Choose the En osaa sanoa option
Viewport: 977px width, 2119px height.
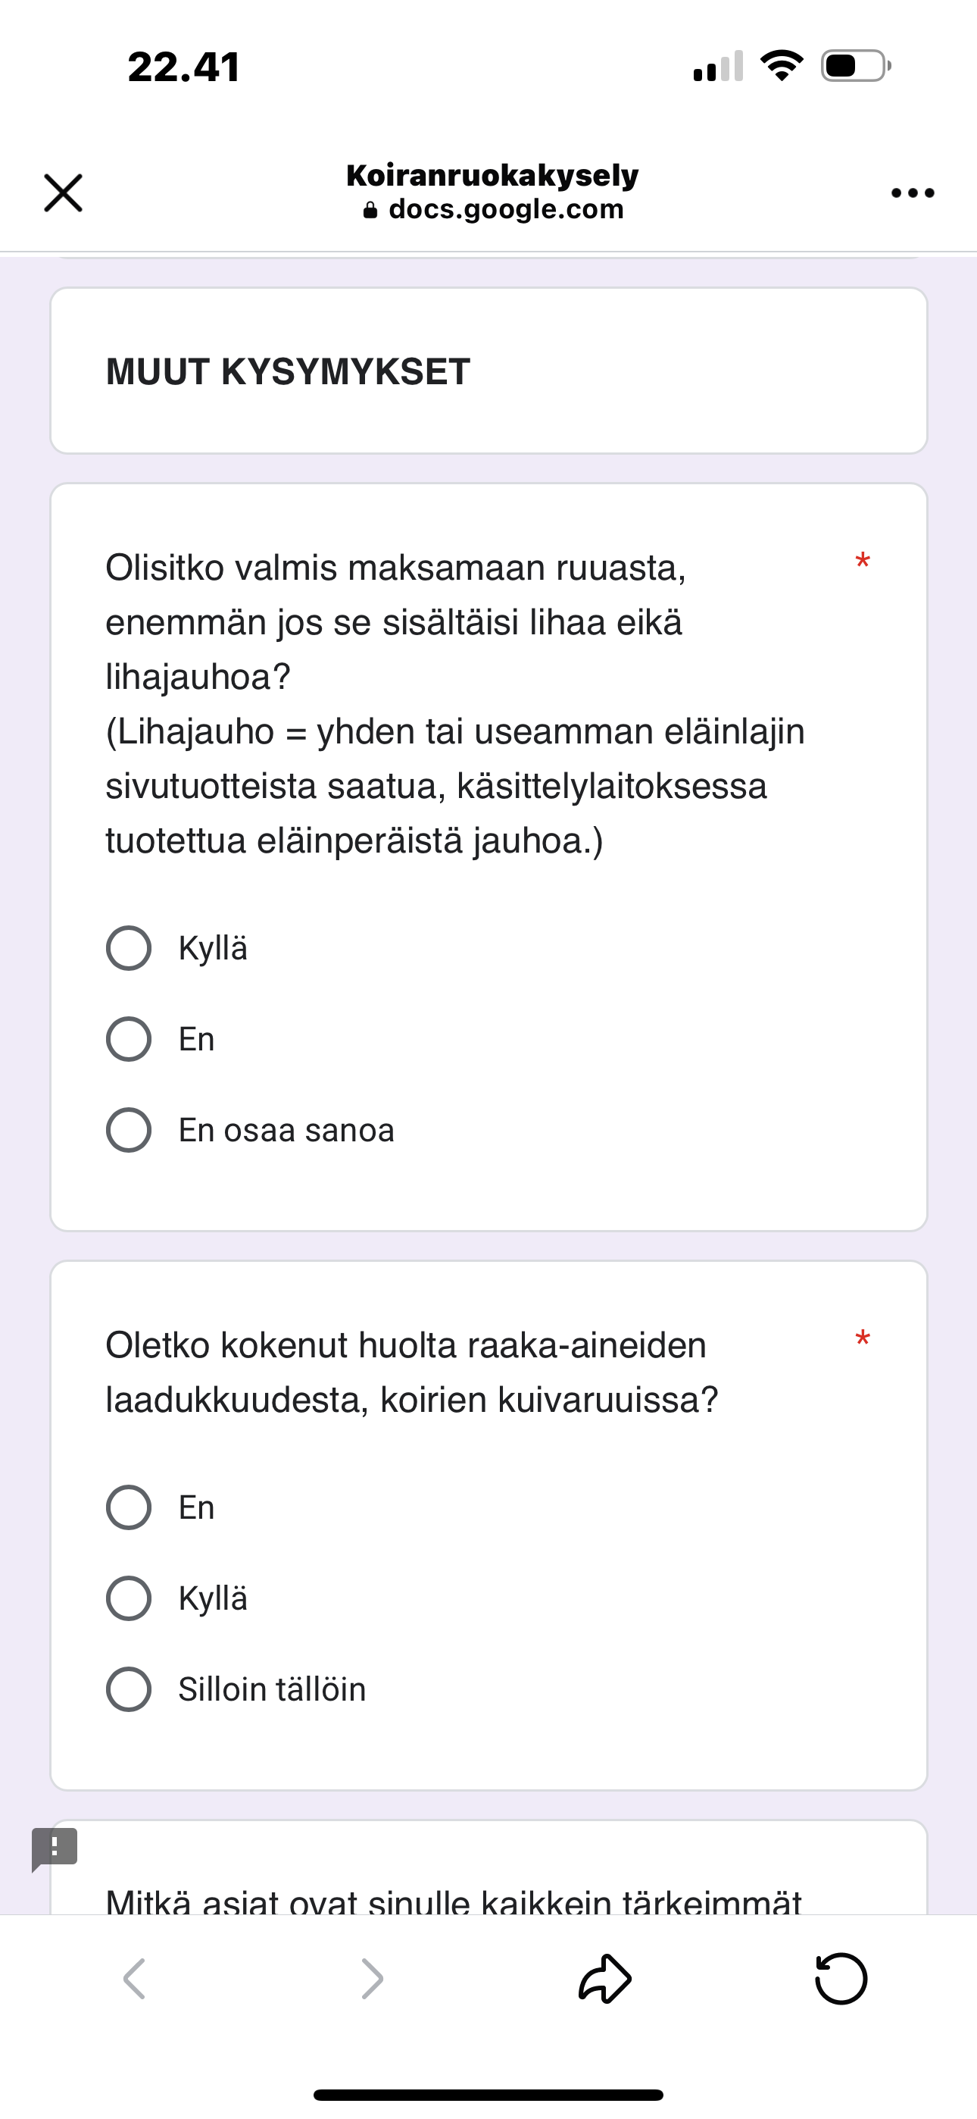[x=129, y=1130]
